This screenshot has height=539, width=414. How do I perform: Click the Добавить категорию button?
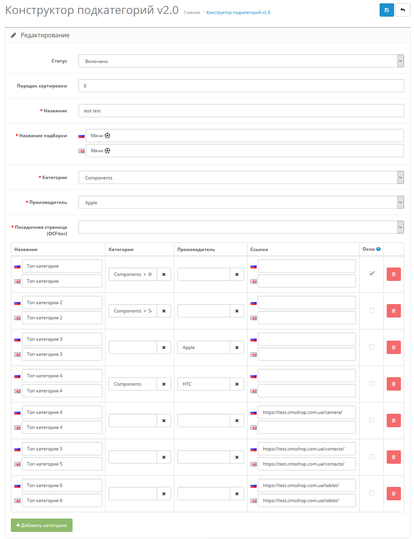(42, 525)
